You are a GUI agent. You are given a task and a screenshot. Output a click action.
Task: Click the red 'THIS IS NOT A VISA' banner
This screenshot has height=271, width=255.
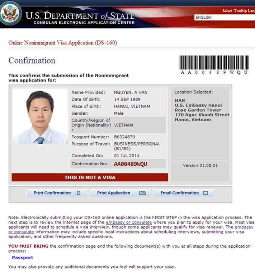pos(90,177)
